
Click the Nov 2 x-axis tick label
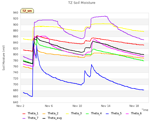pyautogui.click(x=20, y=106)
